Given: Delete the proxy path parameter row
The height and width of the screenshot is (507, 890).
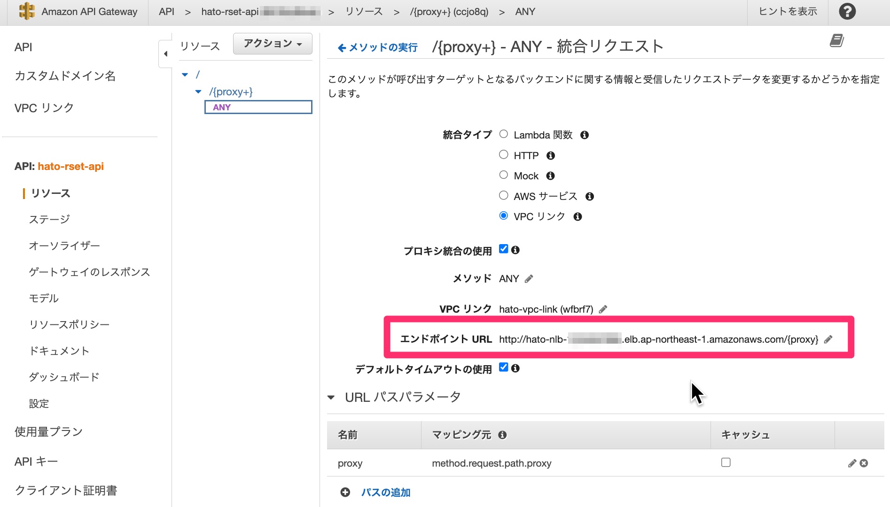Looking at the screenshot, I should point(864,463).
